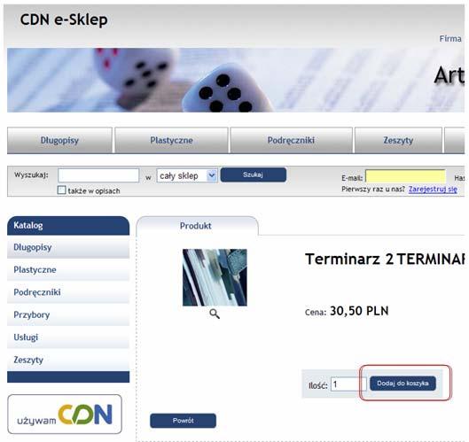Open the Zeszyty top navigation tab
This screenshot has width=469, height=442.
pos(398,140)
